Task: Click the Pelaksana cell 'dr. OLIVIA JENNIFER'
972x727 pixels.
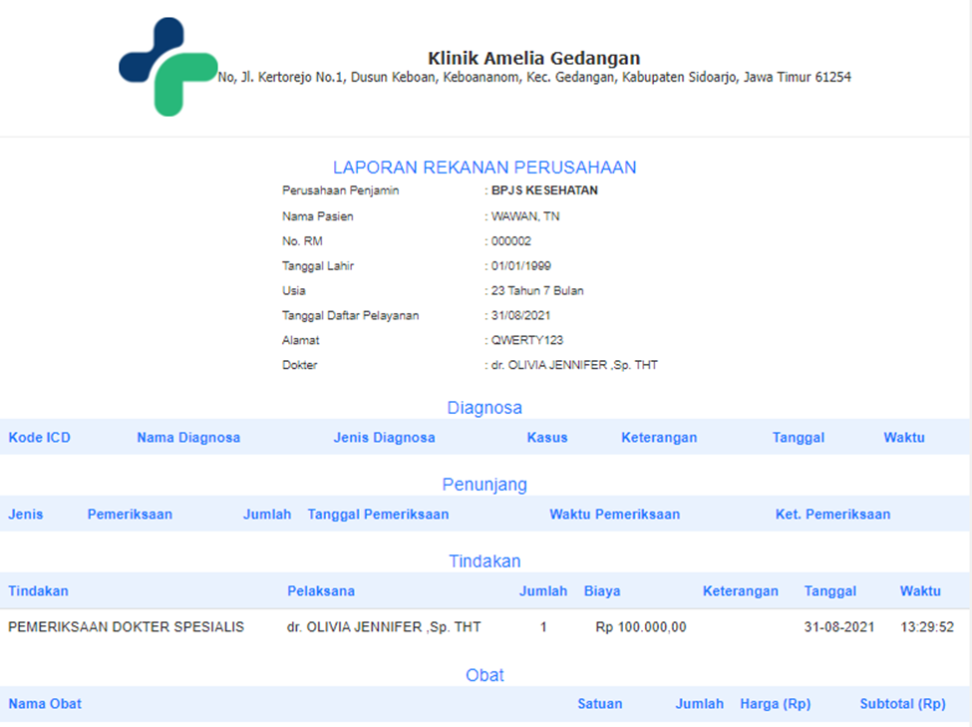Action: click(x=384, y=627)
